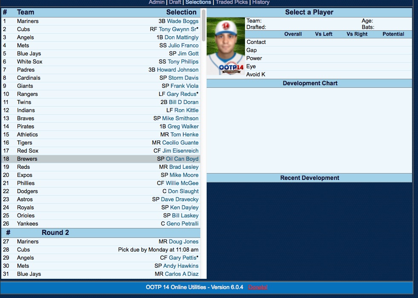Image resolution: width=418 pixels, height=298 pixels.
Task: Select Don Mattingly from the selections
Action: click(182, 38)
